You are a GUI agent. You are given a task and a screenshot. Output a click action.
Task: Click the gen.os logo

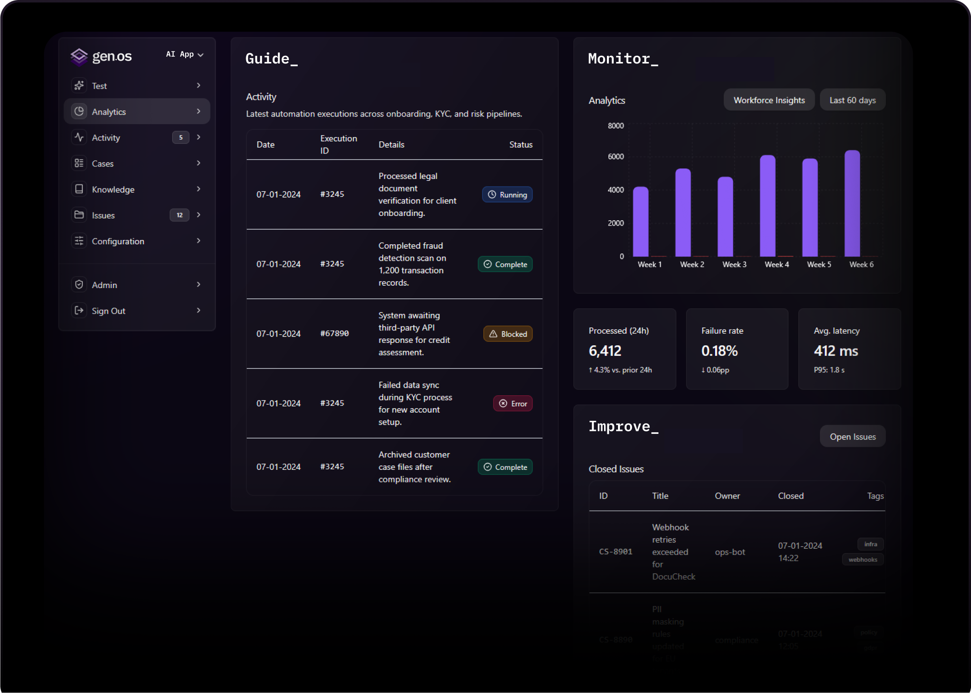pos(101,56)
